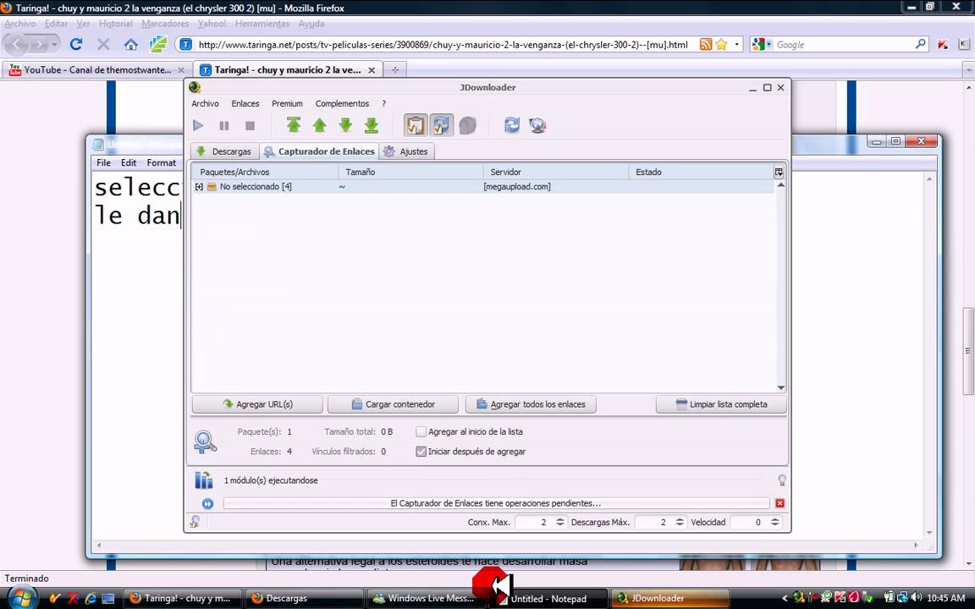Toggle automatic reconnect icon with checkmark
The width and height of the screenshot is (975, 609).
[441, 125]
